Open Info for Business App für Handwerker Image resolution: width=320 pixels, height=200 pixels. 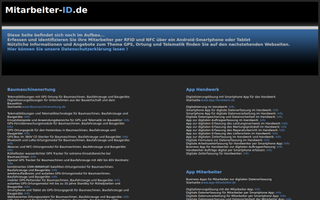pos(280,147)
